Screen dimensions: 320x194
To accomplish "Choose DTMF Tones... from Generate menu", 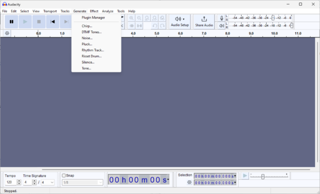I will point(96,32).
